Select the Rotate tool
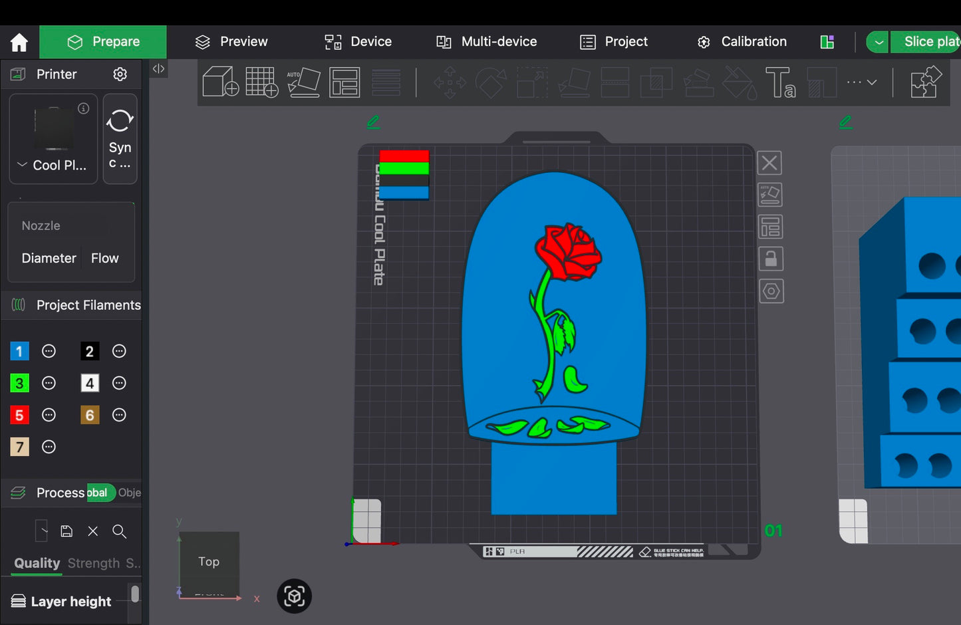 pyautogui.click(x=491, y=82)
